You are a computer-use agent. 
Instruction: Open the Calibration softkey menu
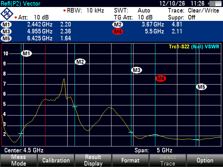[x=56, y=160]
